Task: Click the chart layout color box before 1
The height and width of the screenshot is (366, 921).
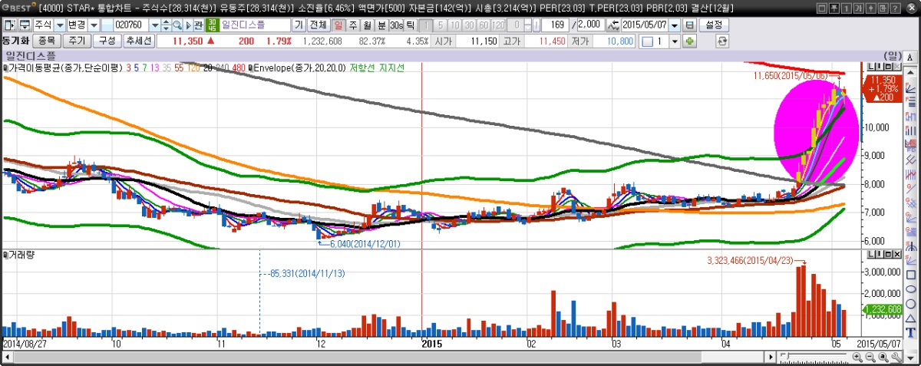Action: (x=647, y=41)
